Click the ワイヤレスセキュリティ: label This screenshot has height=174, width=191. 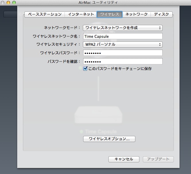[x=58, y=44]
